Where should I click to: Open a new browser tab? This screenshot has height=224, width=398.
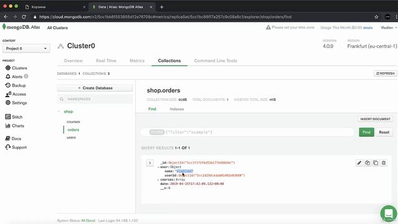click(x=162, y=7)
